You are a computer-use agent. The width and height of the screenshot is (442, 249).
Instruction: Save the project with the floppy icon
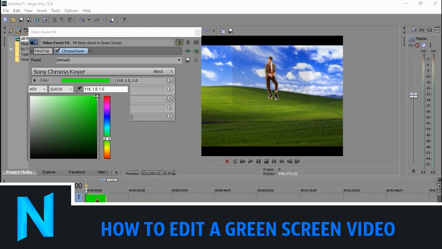pos(21,20)
